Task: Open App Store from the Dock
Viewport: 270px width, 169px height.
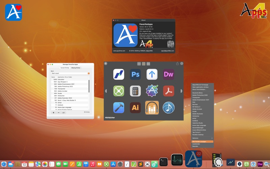Action: click(113, 164)
